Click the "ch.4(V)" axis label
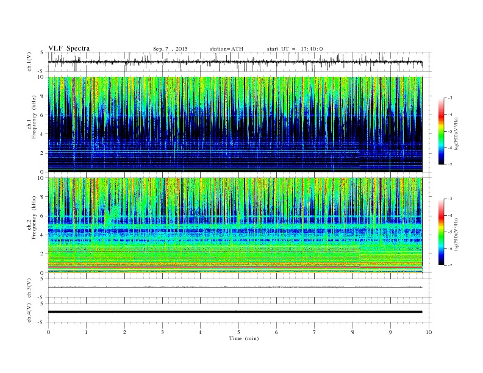 [29, 313]
